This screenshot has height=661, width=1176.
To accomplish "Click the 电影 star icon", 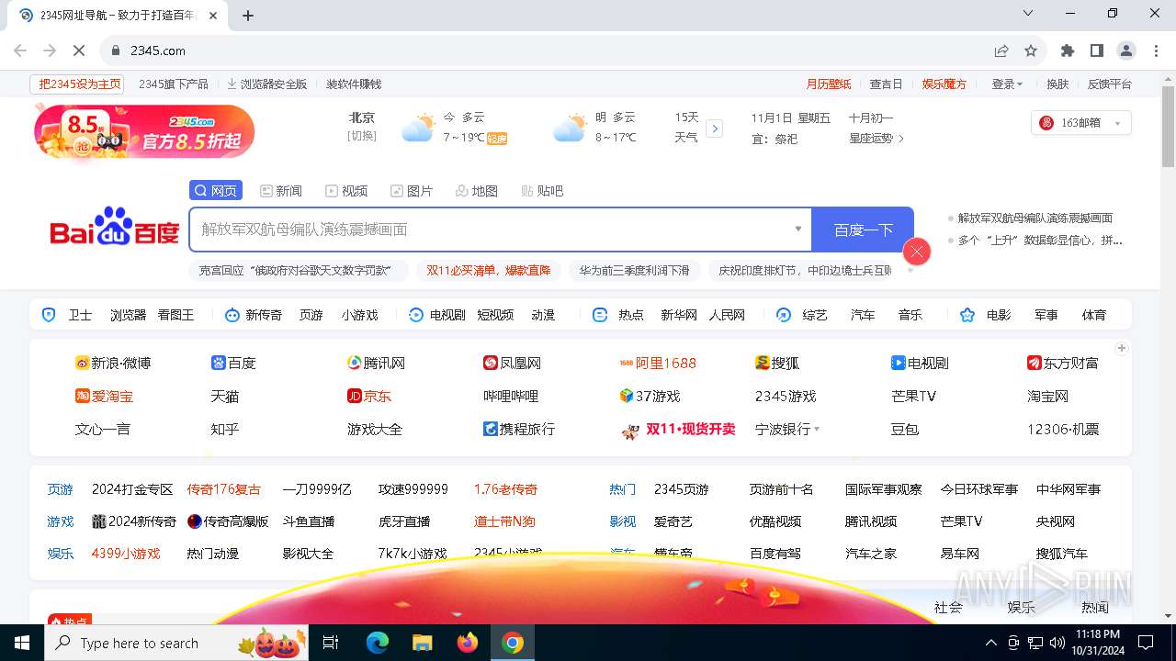I will [967, 315].
